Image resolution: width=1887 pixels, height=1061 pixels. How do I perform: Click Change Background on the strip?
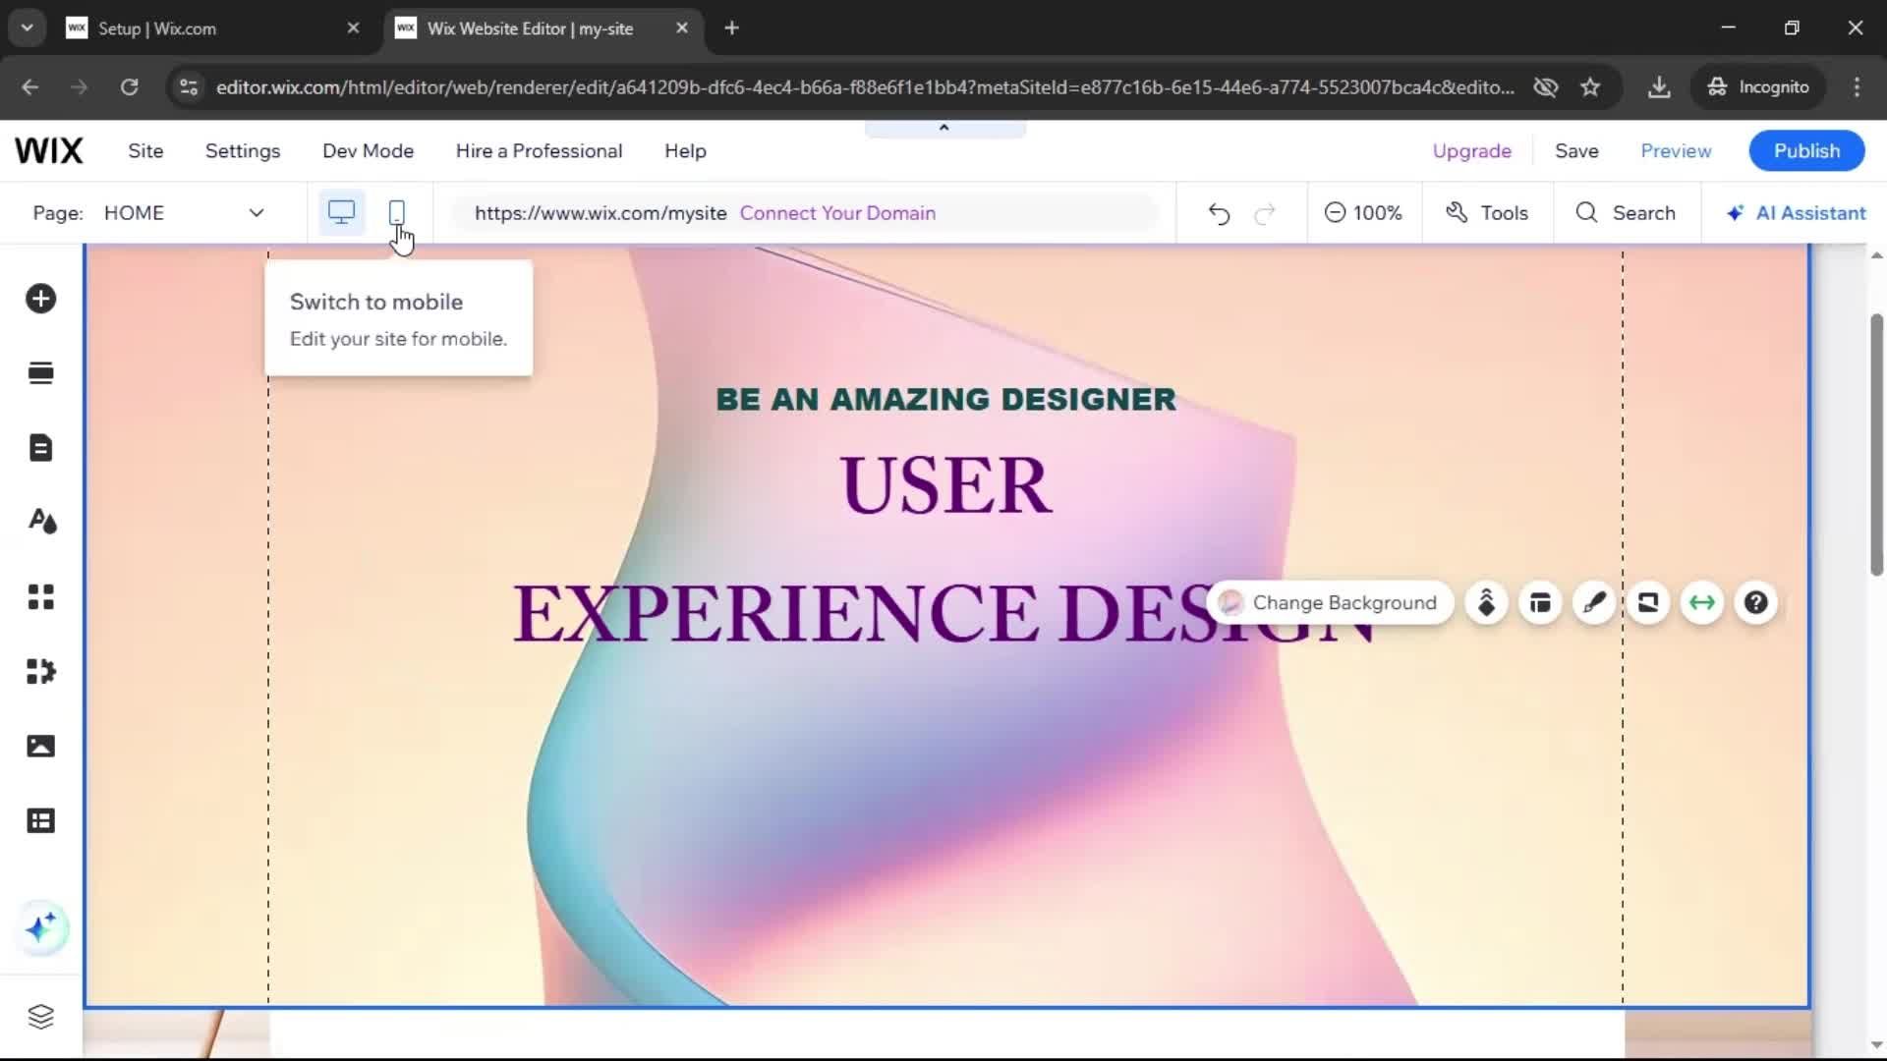coord(1328,602)
